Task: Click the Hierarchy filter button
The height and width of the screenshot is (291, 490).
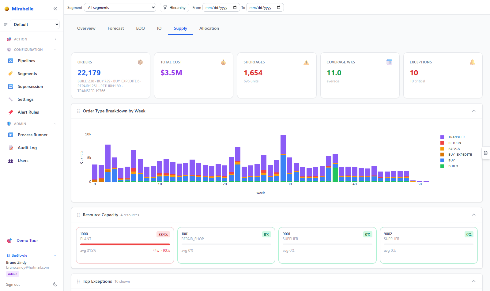Action: coord(174,7)
